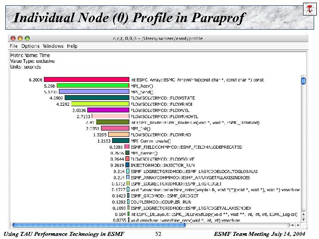
Task: Click the COUPLERMOD::COUPLER_RUN label
Action: (161, 202)
